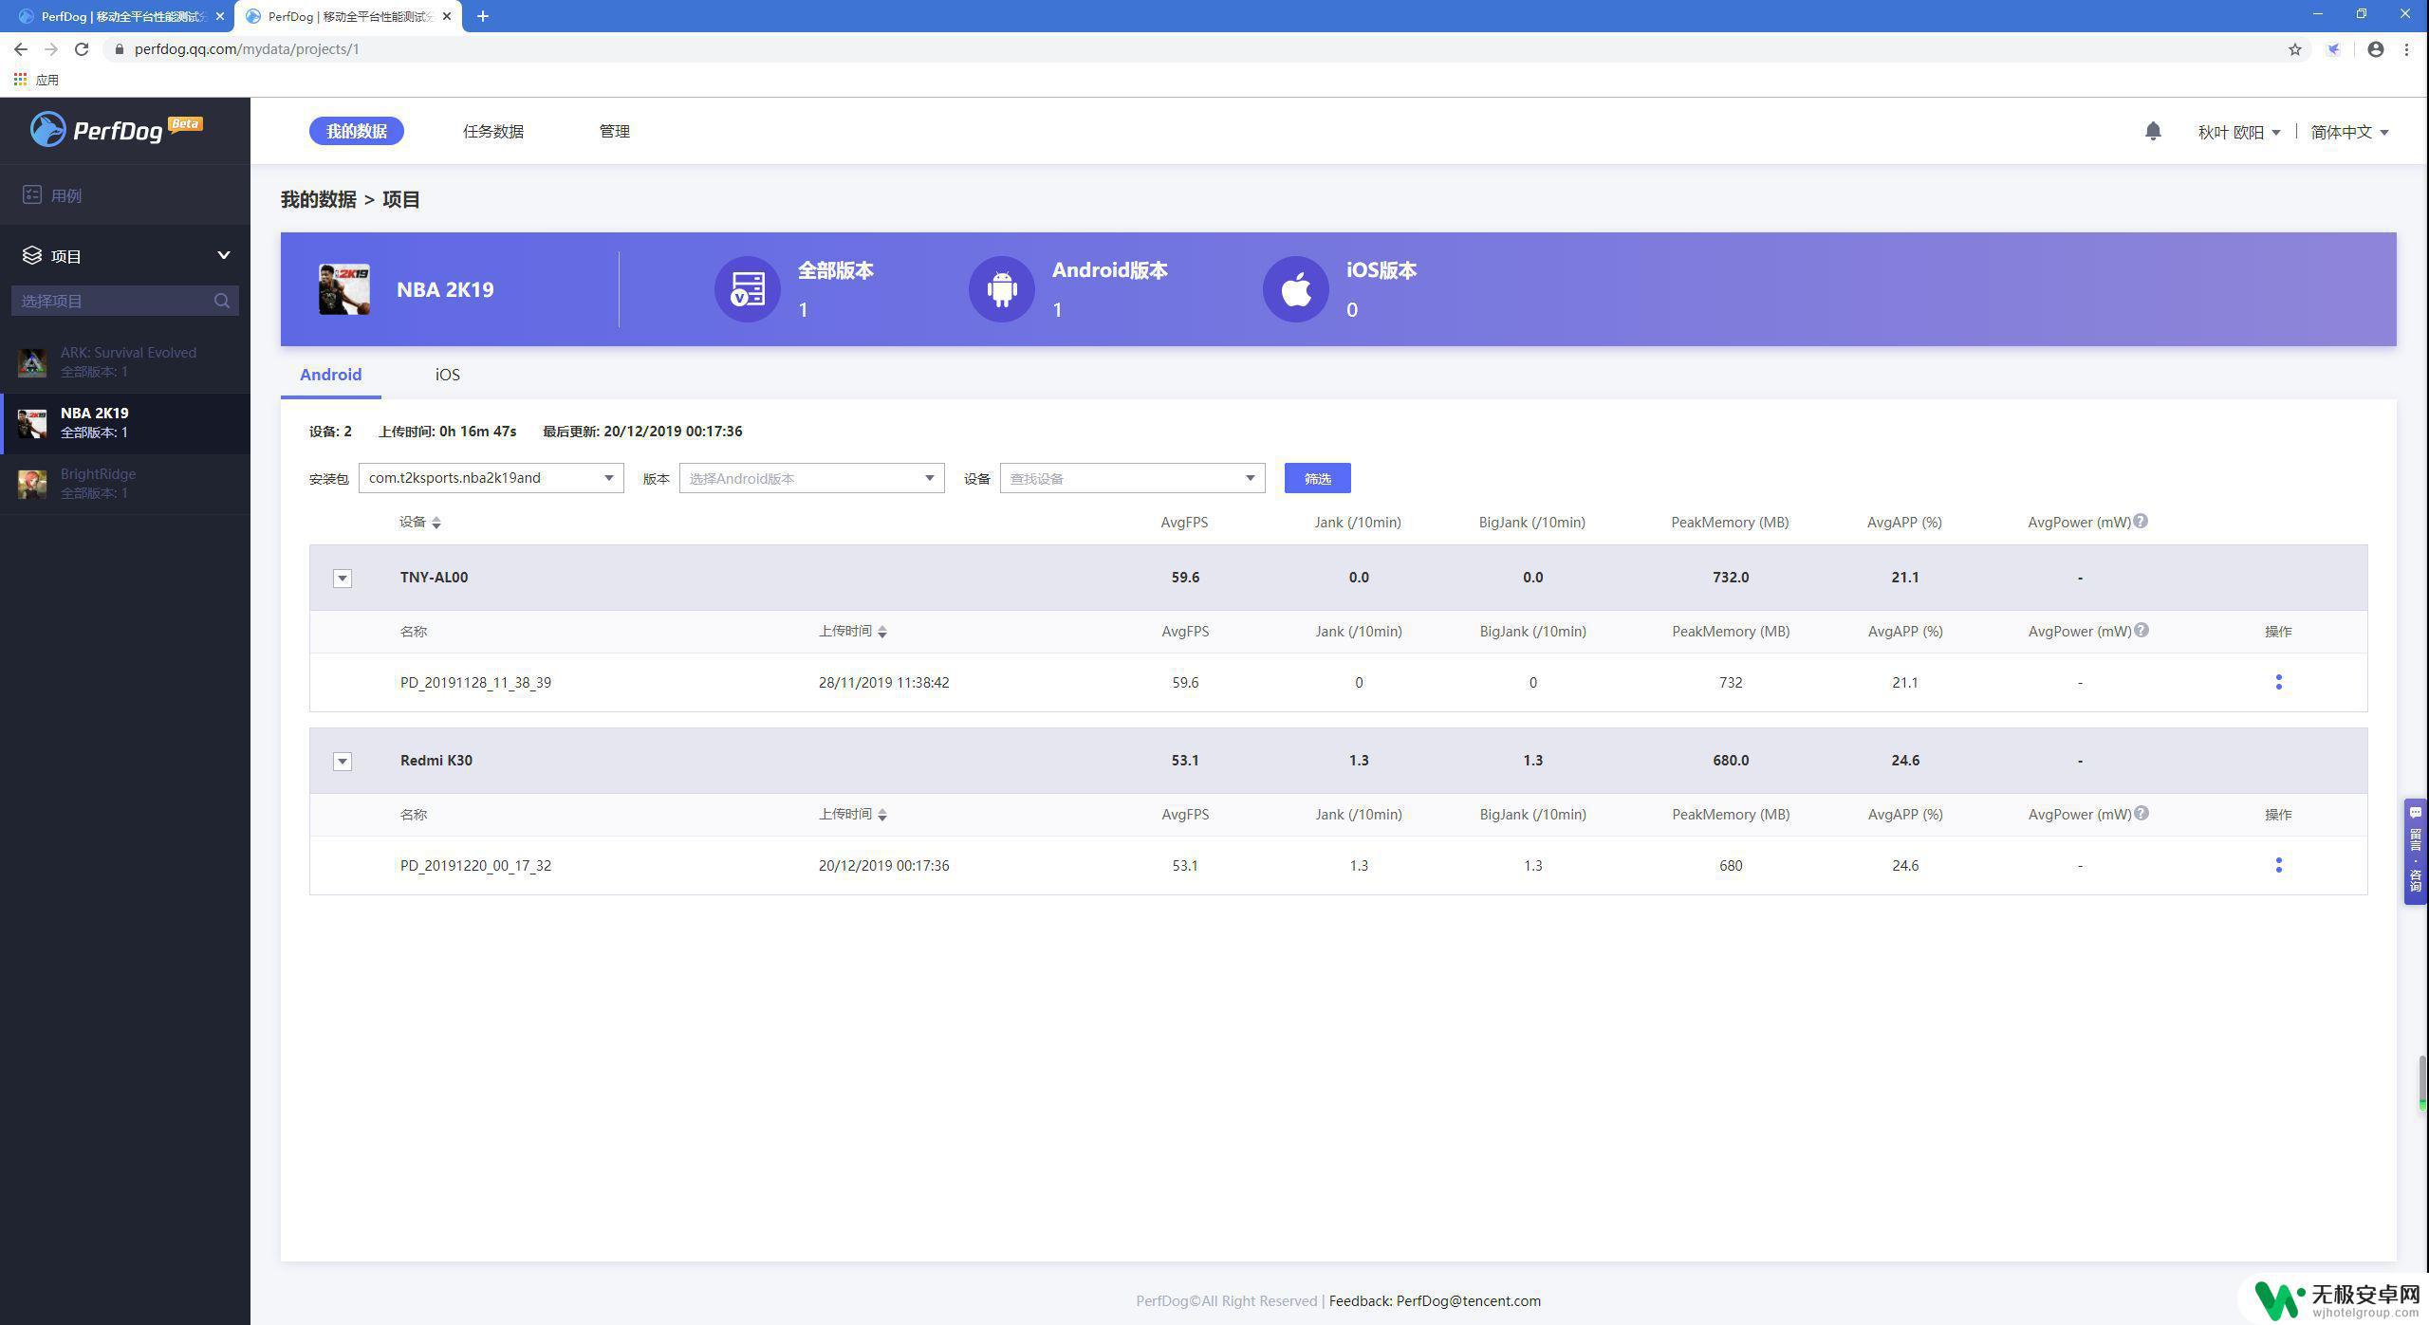Collapse the TNY-AL00 device group
The width and height of the screenshot is (2429, 1325).
point(343,578)
